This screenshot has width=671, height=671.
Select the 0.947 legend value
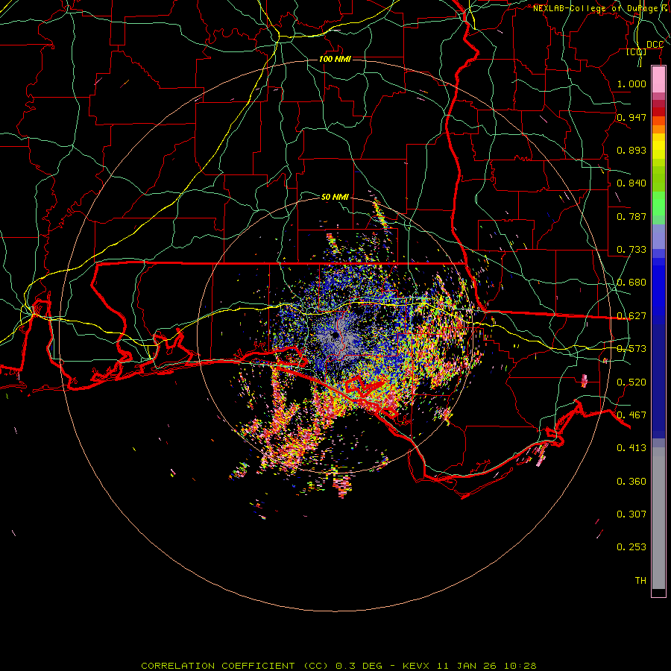point(631,117)
